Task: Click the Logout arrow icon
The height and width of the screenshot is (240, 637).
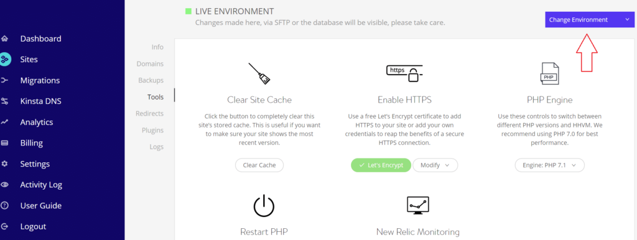Action: (4, 226)
